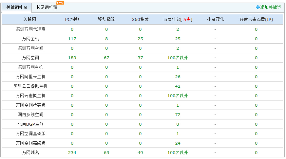Click 百度排名 value 24 for 万网空间高级版
This screenshot has width=286, height=159.
[x=178, y=143]
